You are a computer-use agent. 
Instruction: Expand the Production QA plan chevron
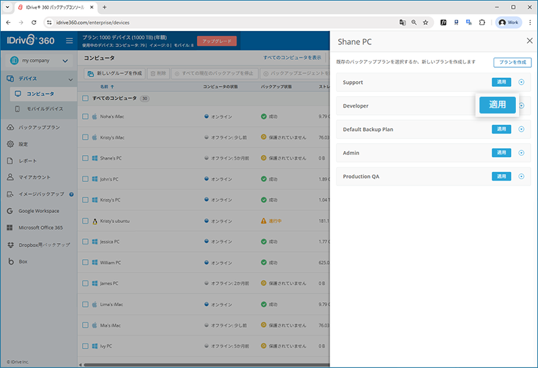coord(521,177)
